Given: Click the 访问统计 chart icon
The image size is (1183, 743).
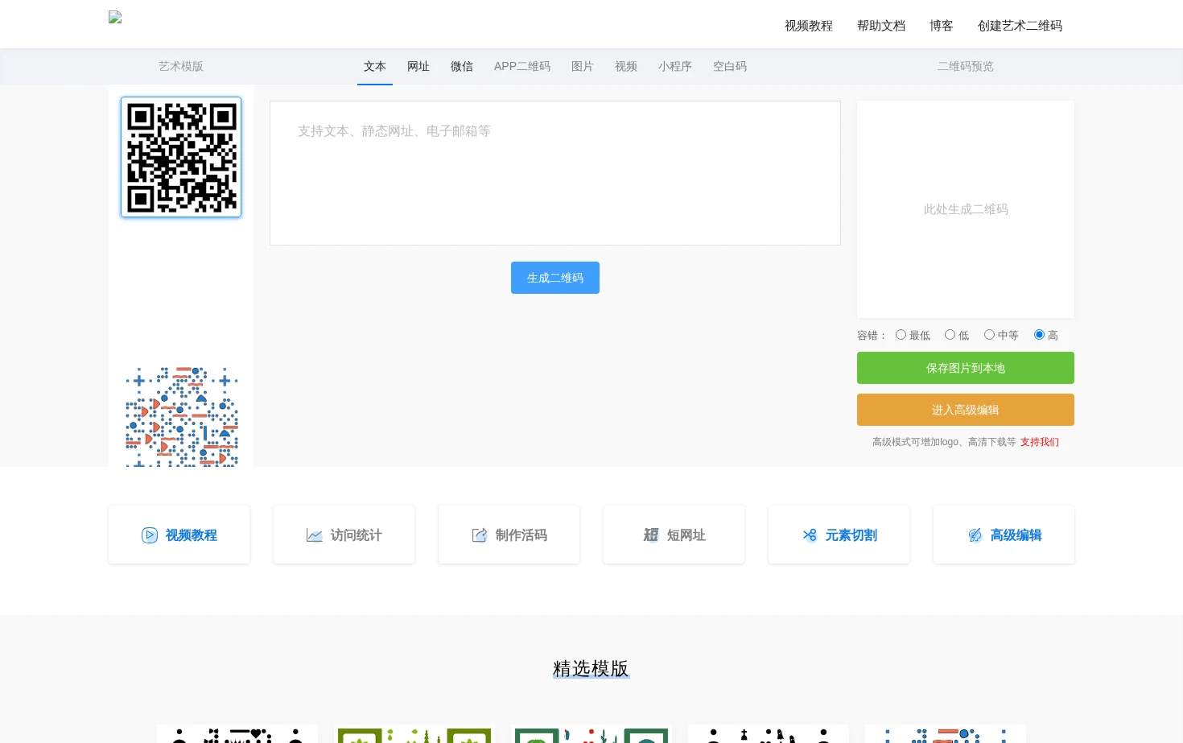Looking at the screenshot, I should tap(315, 535).
